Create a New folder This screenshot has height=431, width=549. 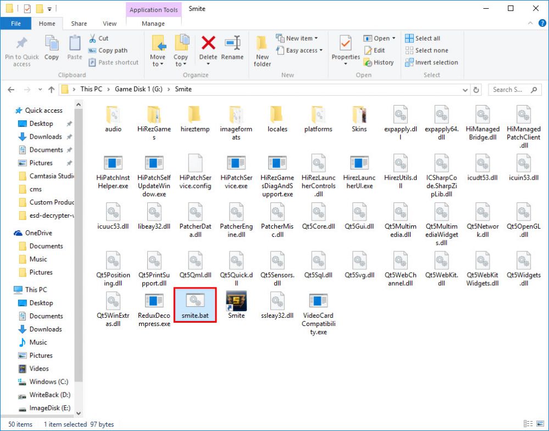(262, 52)
